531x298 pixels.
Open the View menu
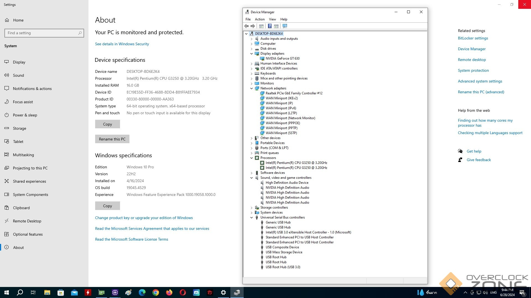[x=272, y=19]
